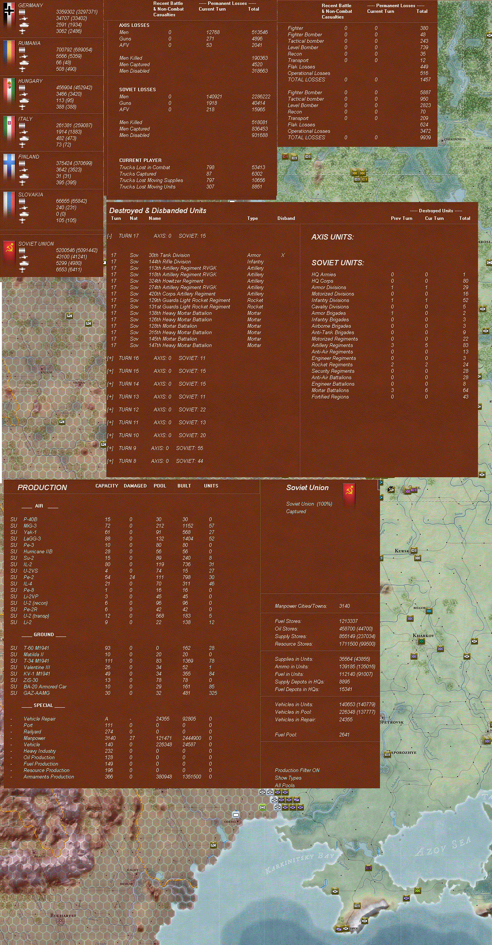This screenshot has height=945, width=492.
Task: Click Soviet Union's soldiers (men) icon
Action: [x=22, y=251]
